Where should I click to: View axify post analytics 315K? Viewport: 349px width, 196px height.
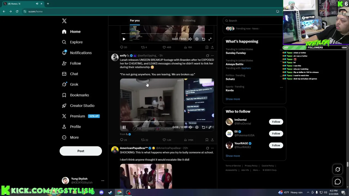pos(189,140)
